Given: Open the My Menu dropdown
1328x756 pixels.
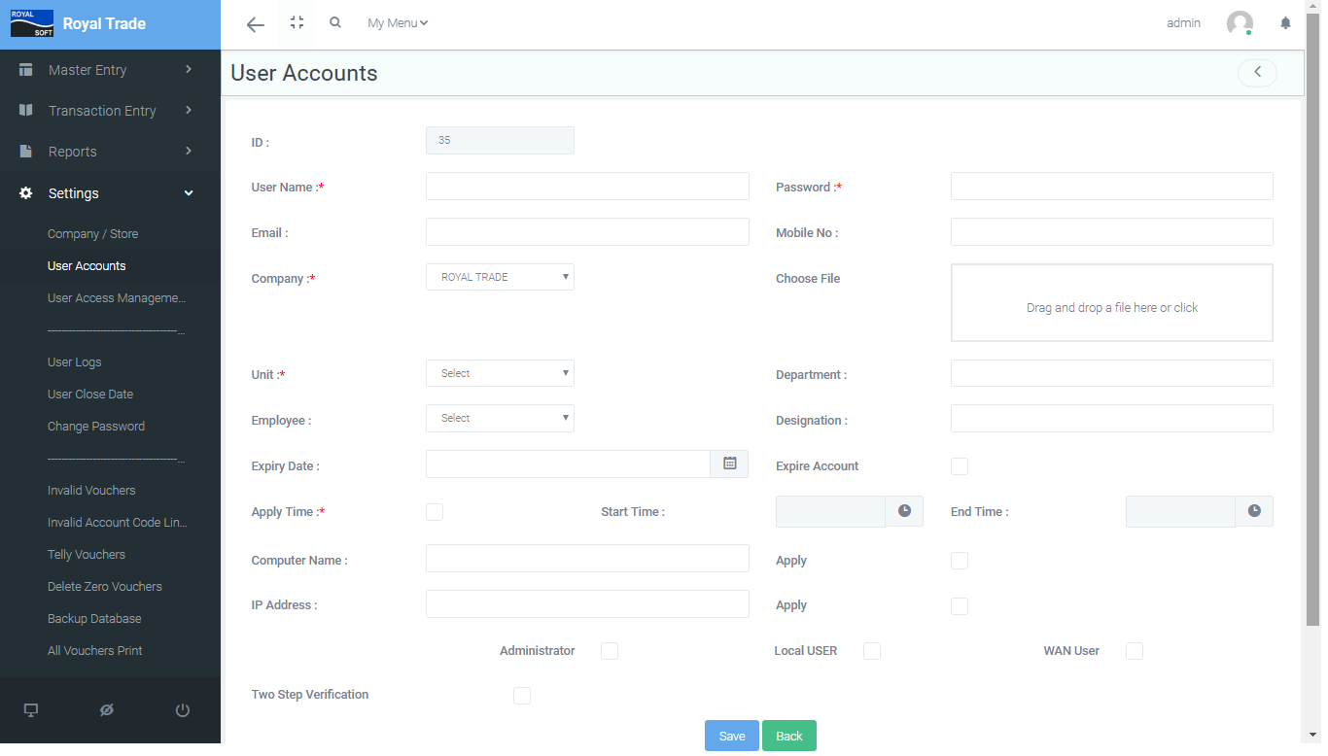Looking at the screenshot, I should [398, 23].
